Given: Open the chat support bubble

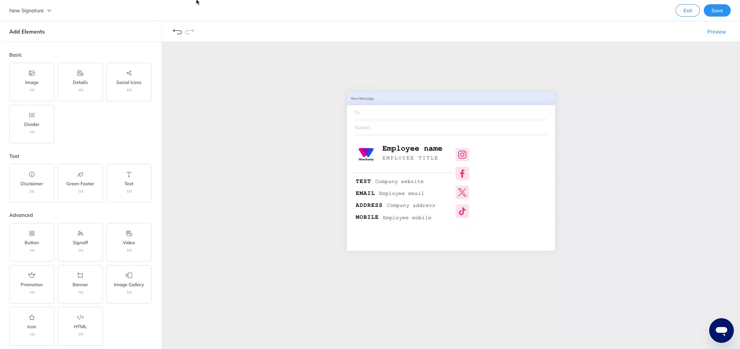Looking at the screenshot, I should (721, 330).
